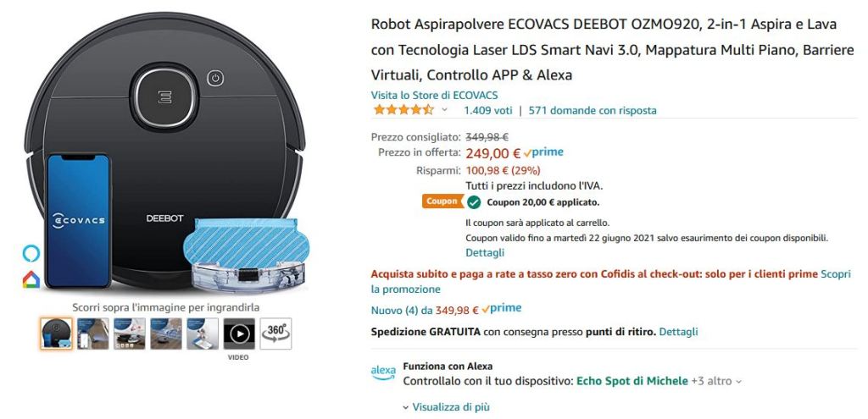Screen dimensions: 868x419
Task: Open the 360° view icon
Action: tap(275, 334)
